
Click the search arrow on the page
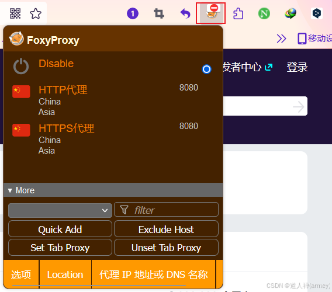[x=299, y=106]
